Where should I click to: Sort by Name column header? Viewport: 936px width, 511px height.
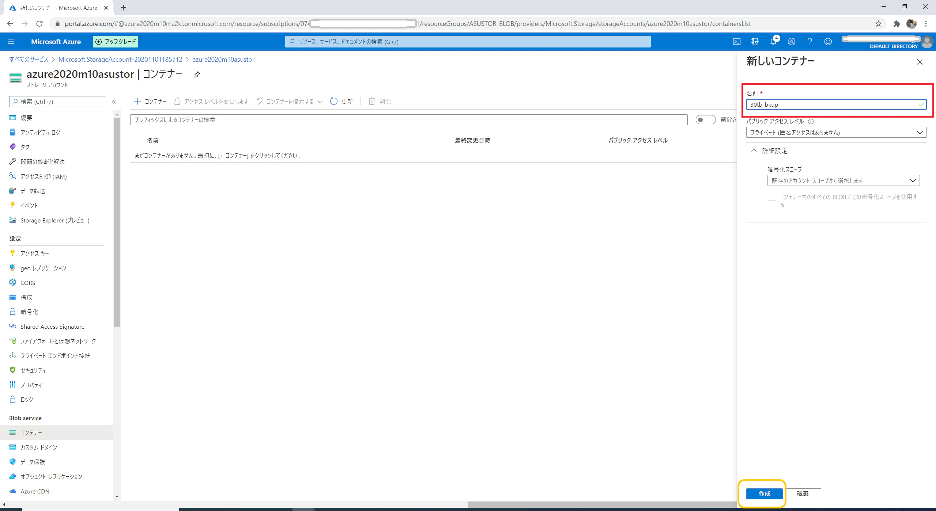[153, 140]
